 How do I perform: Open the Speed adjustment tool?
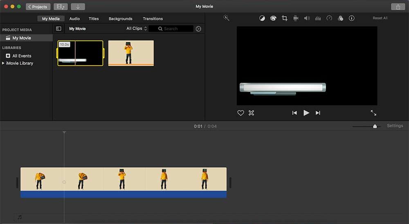point(329,18)
